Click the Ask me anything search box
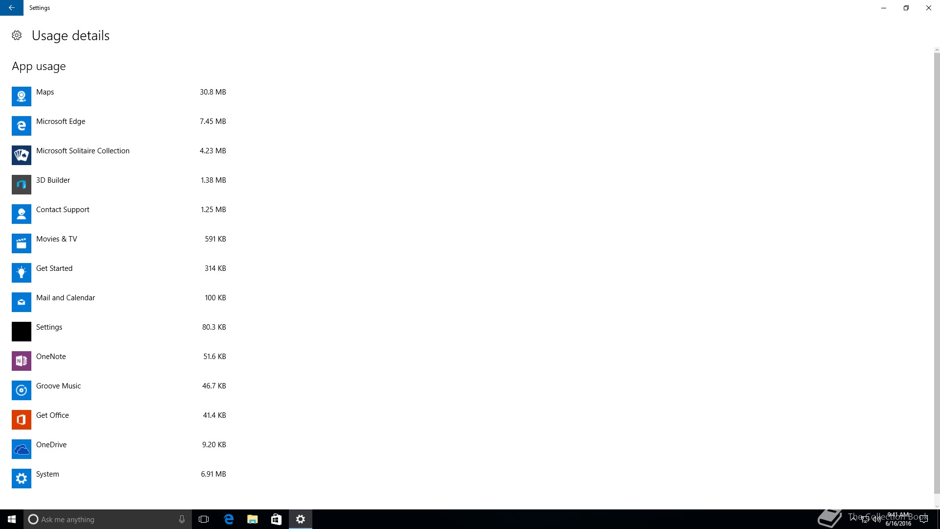940x529 pixels. point(108,519)
